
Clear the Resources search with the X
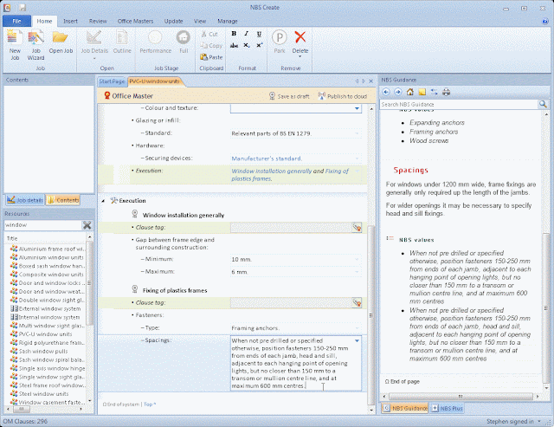tap(87, 225)
